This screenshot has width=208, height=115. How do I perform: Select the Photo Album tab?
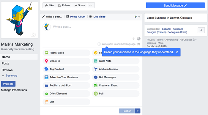(x=76, y=17)
